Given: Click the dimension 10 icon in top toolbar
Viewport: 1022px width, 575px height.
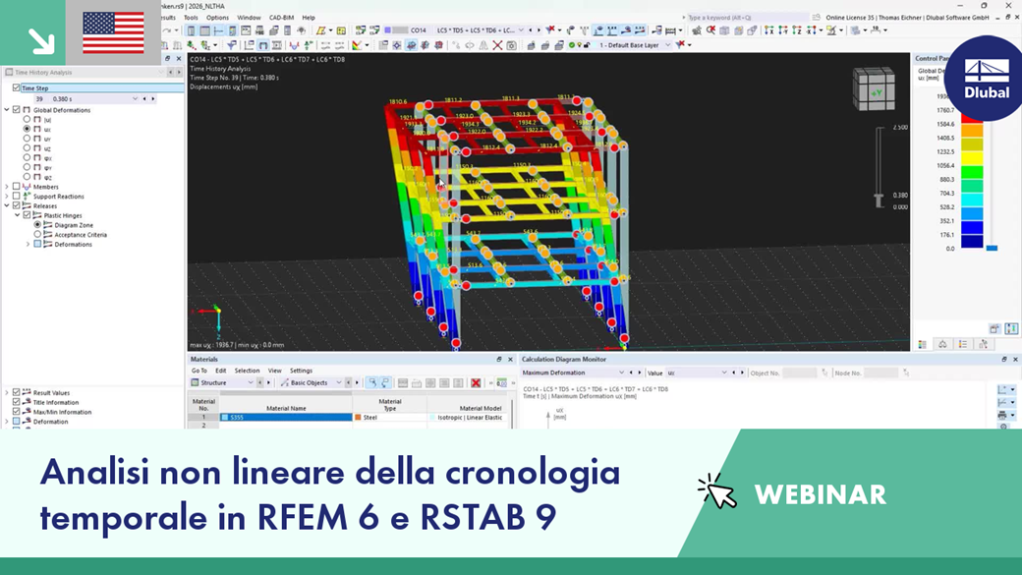Looking at the screenshot, I should tap(876, 30).
